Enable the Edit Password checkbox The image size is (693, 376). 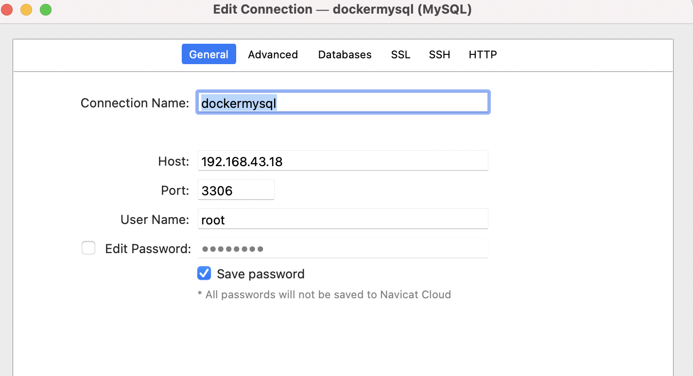(x=88, y=248)
